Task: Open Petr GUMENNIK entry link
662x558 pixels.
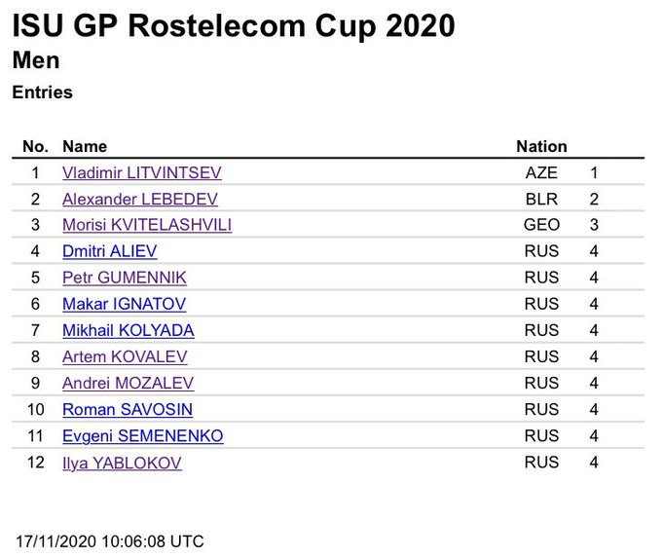Action: (x=125, y=279)
